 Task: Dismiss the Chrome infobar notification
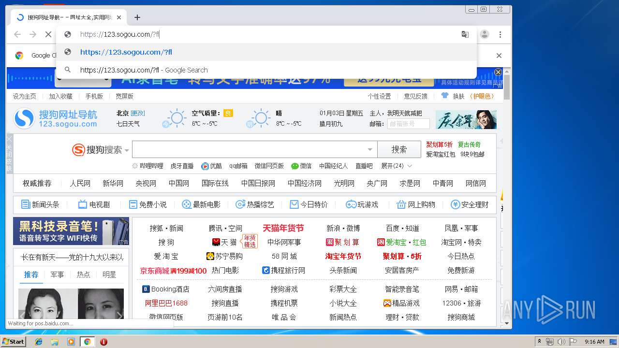tap(499, 56)
